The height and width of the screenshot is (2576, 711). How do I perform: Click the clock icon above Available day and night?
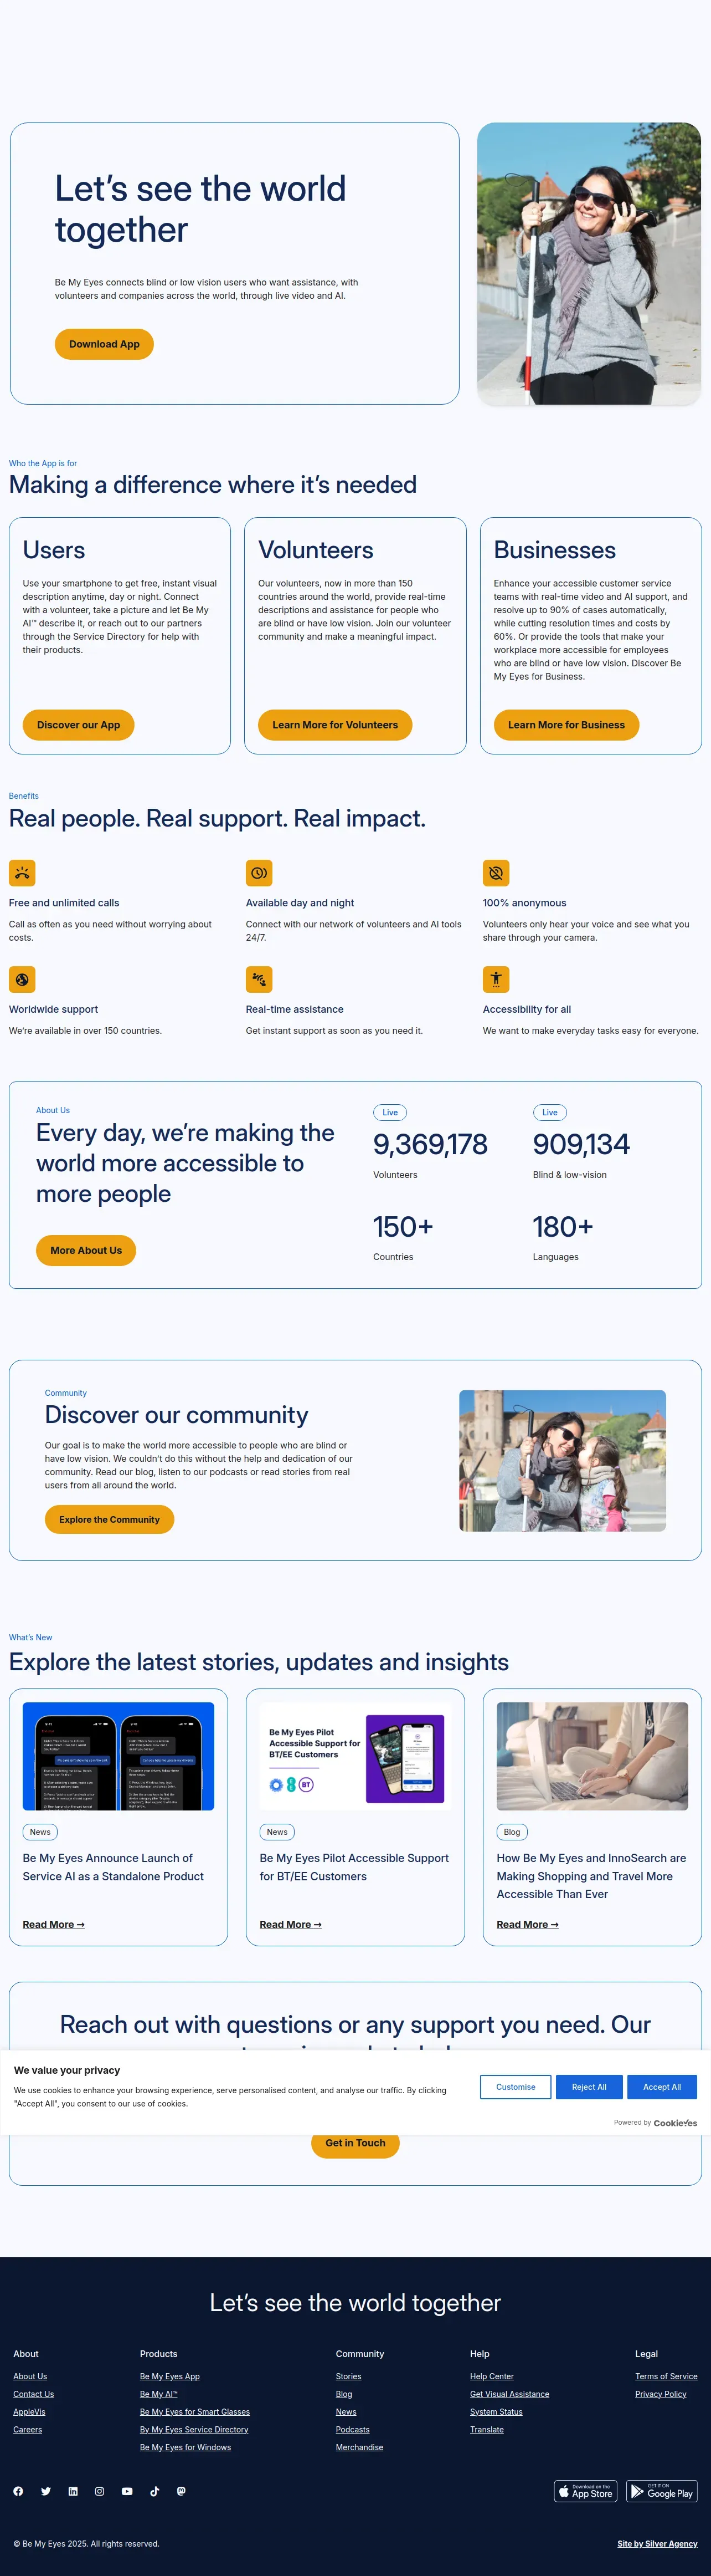(259, 873)
